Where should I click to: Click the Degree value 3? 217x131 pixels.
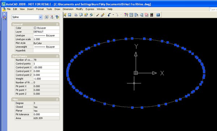46,103
